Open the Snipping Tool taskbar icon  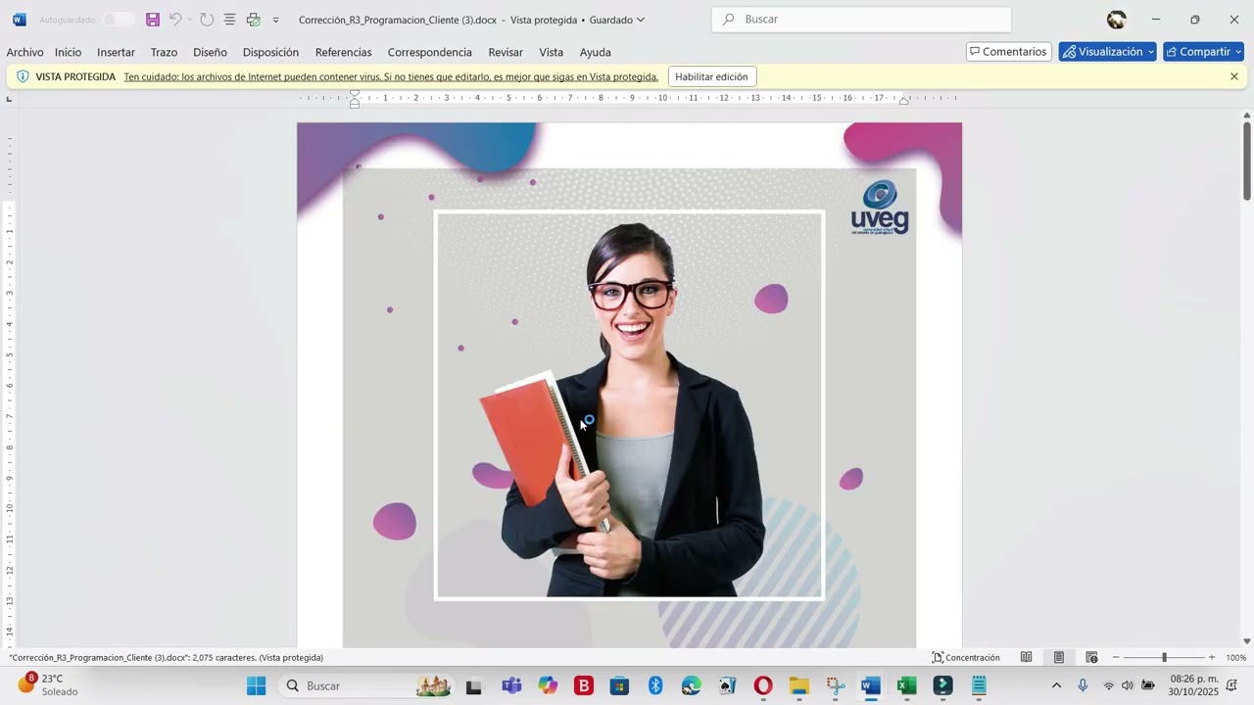[x=835, y=686]
